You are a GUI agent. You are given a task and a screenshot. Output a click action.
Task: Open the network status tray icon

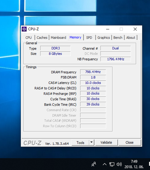coord(112,164)
